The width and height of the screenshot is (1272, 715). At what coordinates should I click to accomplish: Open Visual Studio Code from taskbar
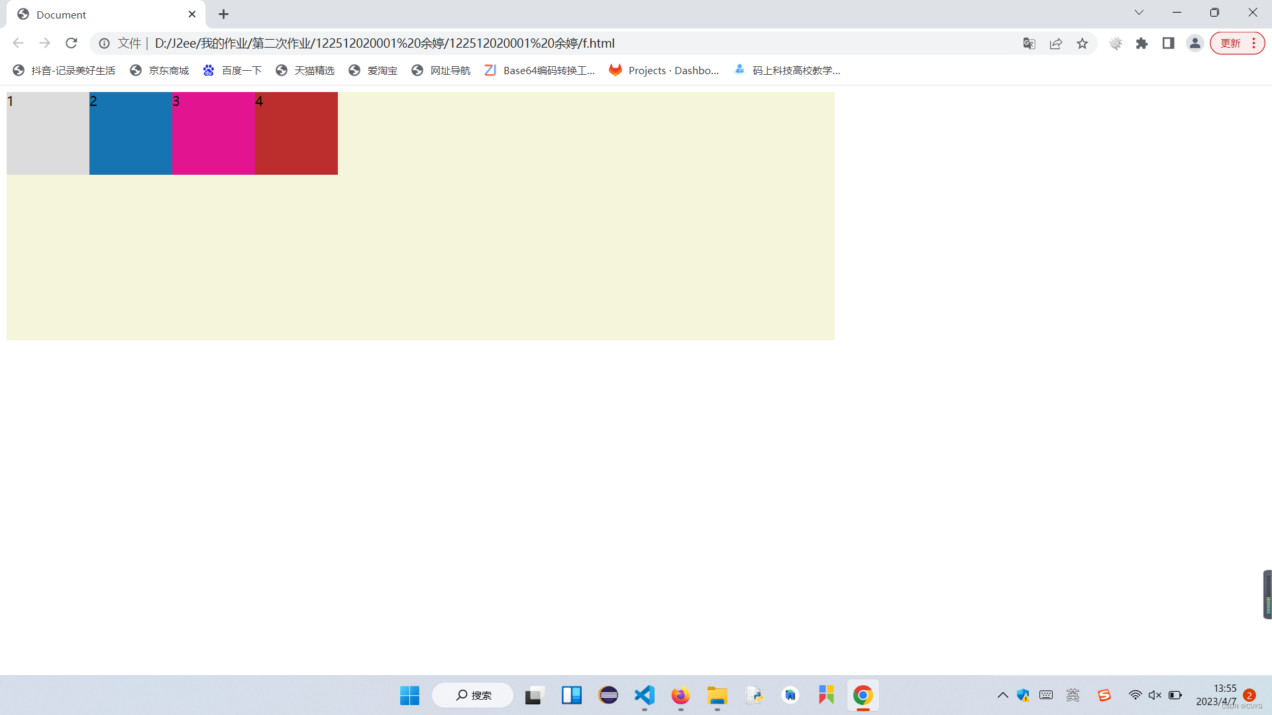644,695
